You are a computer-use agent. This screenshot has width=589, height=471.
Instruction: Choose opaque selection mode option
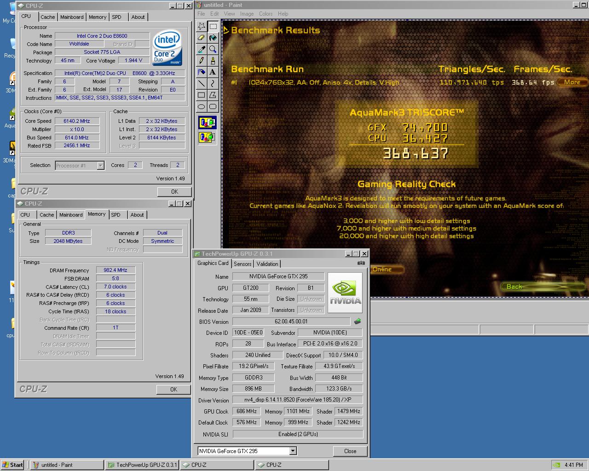[207, 123]
